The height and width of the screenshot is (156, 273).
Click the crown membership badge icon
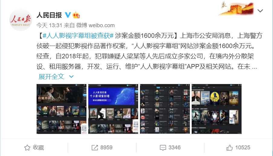(x=76, y=15)
